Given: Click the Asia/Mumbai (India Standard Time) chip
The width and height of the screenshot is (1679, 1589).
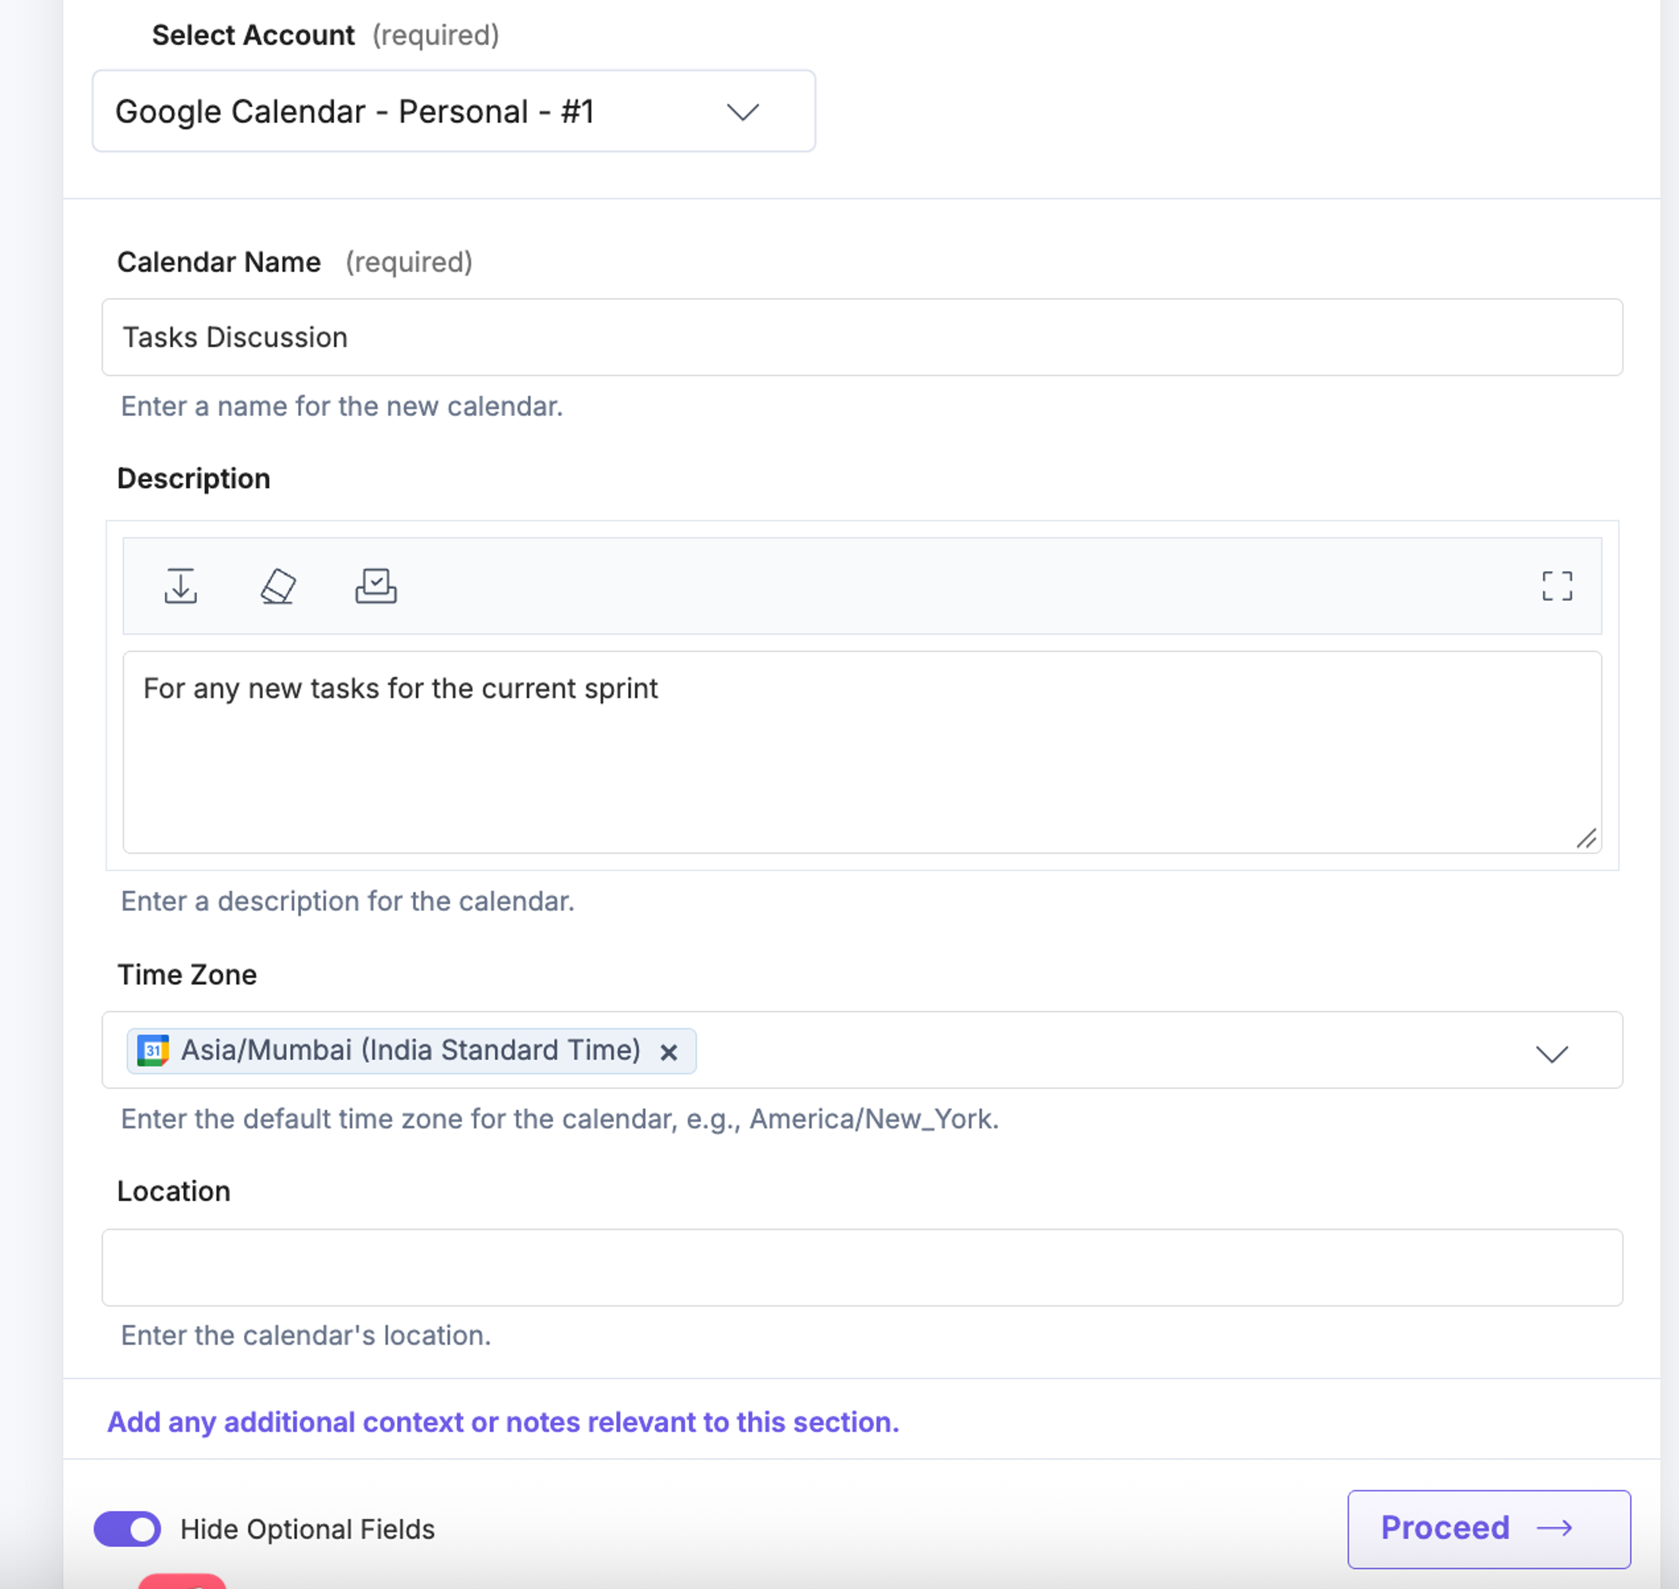Looking at the screenshot, I should 411,1050.
